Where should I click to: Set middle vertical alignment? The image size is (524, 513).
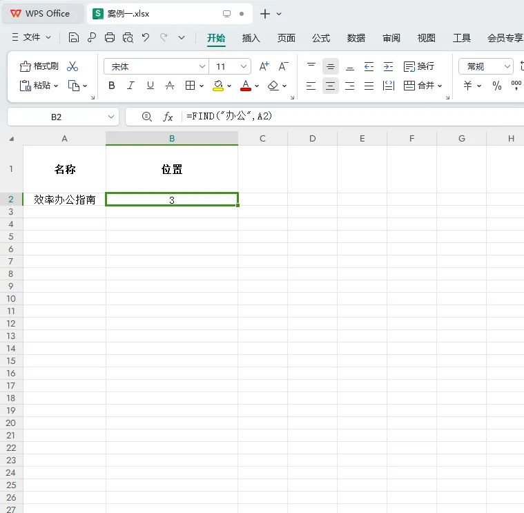click(x=331, y=66)
